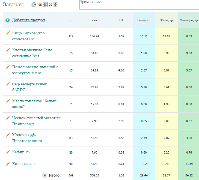Open the 'Добавить продукт' link
Screen dimensions: 199x180
[29, 20]
